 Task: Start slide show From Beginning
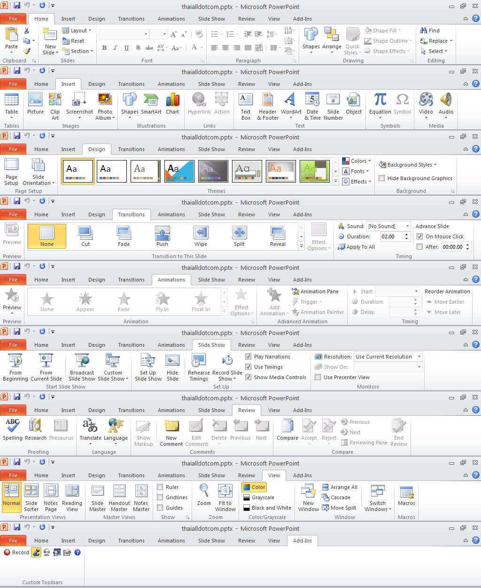pos(16,367)
